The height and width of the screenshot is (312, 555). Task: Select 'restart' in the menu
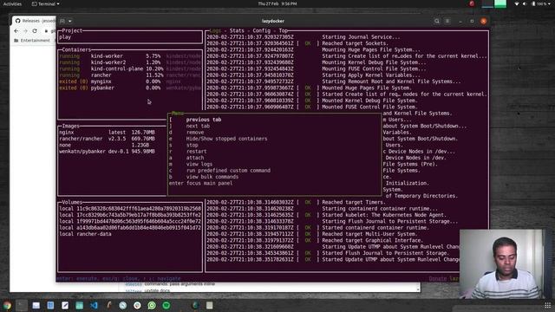coord(275,152)
